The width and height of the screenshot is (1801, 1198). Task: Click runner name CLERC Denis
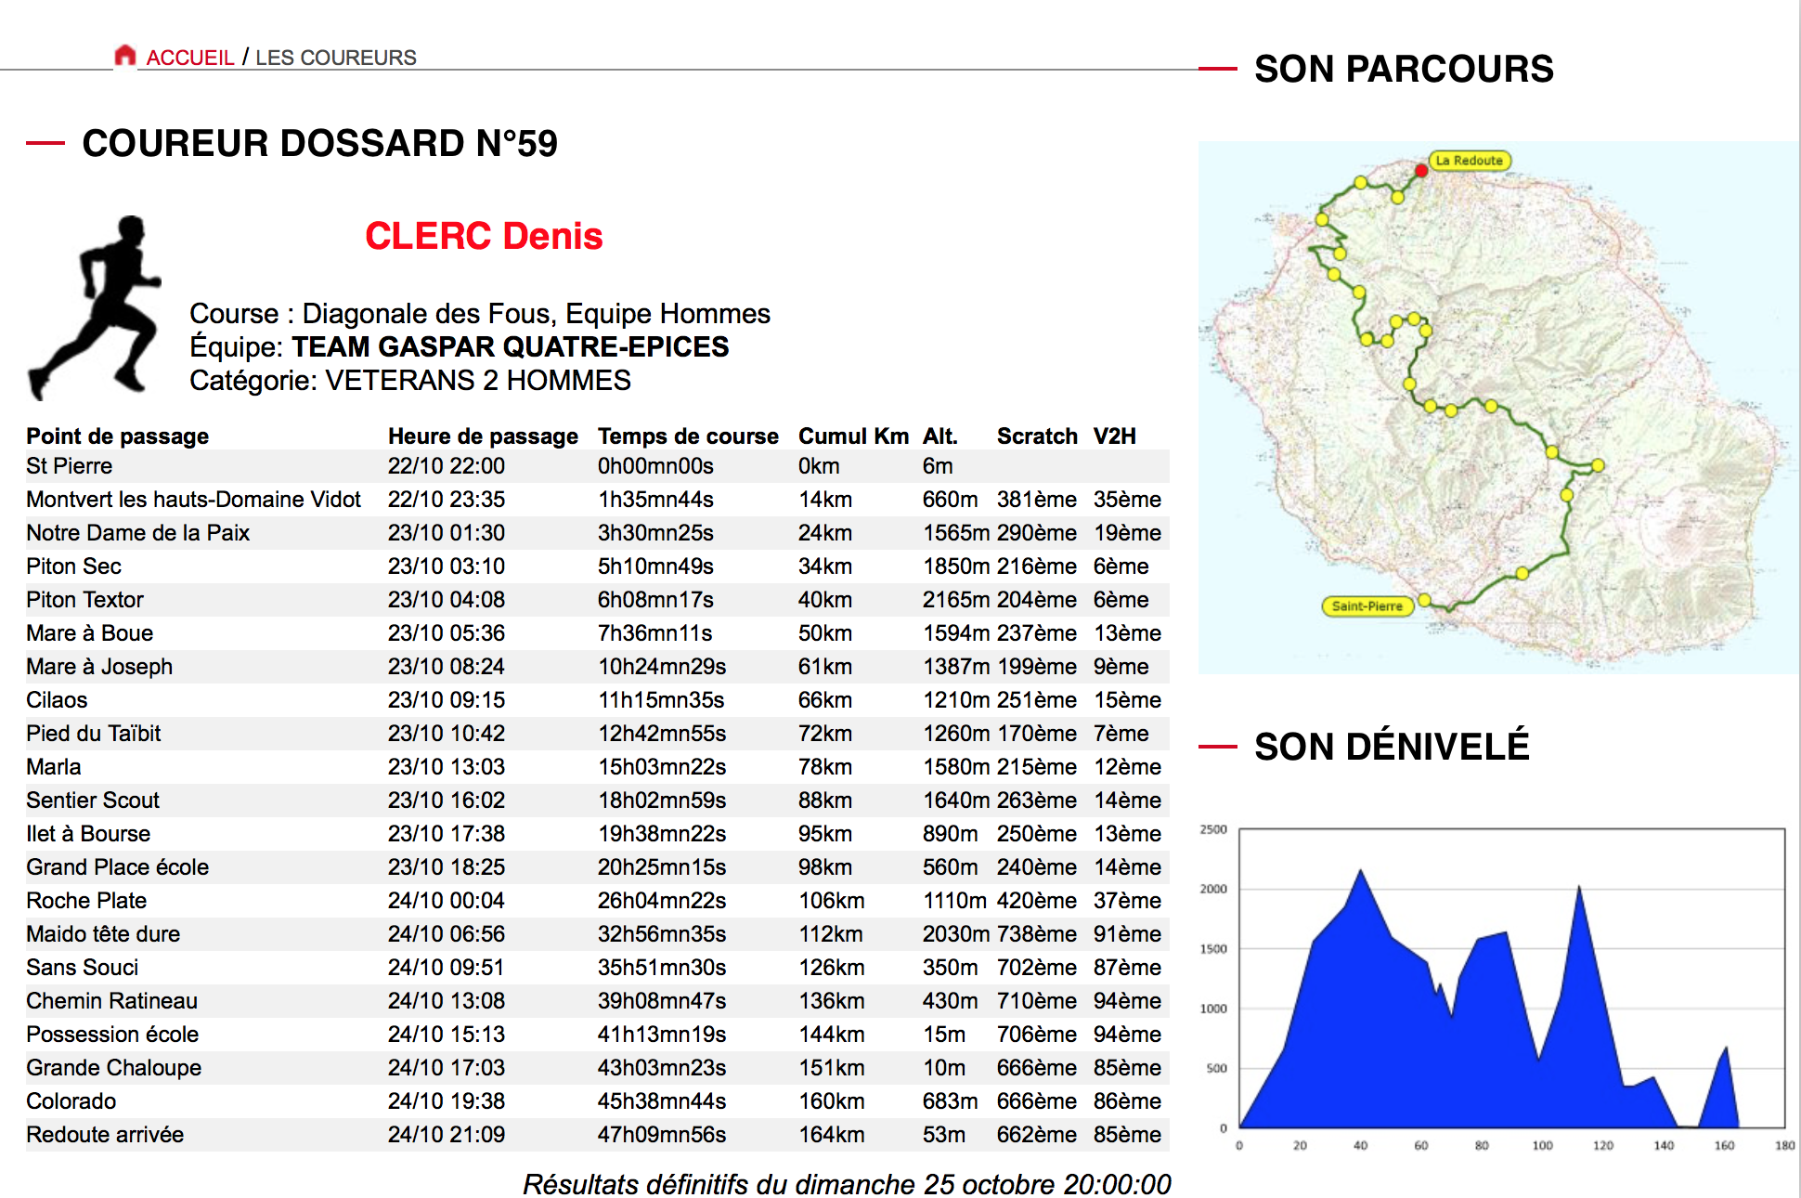coord(484,236)
